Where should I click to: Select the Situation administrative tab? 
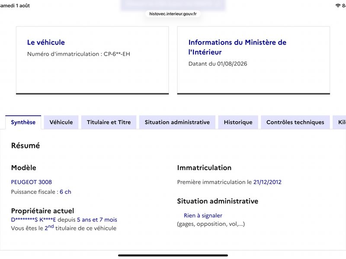(177, 122)
